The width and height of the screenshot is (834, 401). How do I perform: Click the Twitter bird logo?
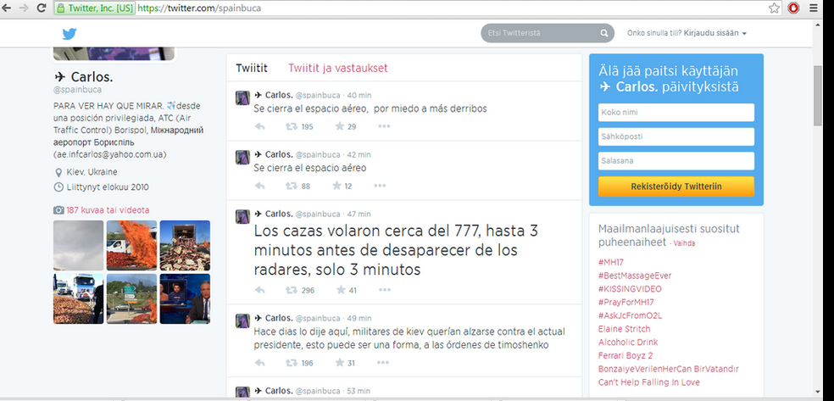pyautogui.click(x=70, y=34)
